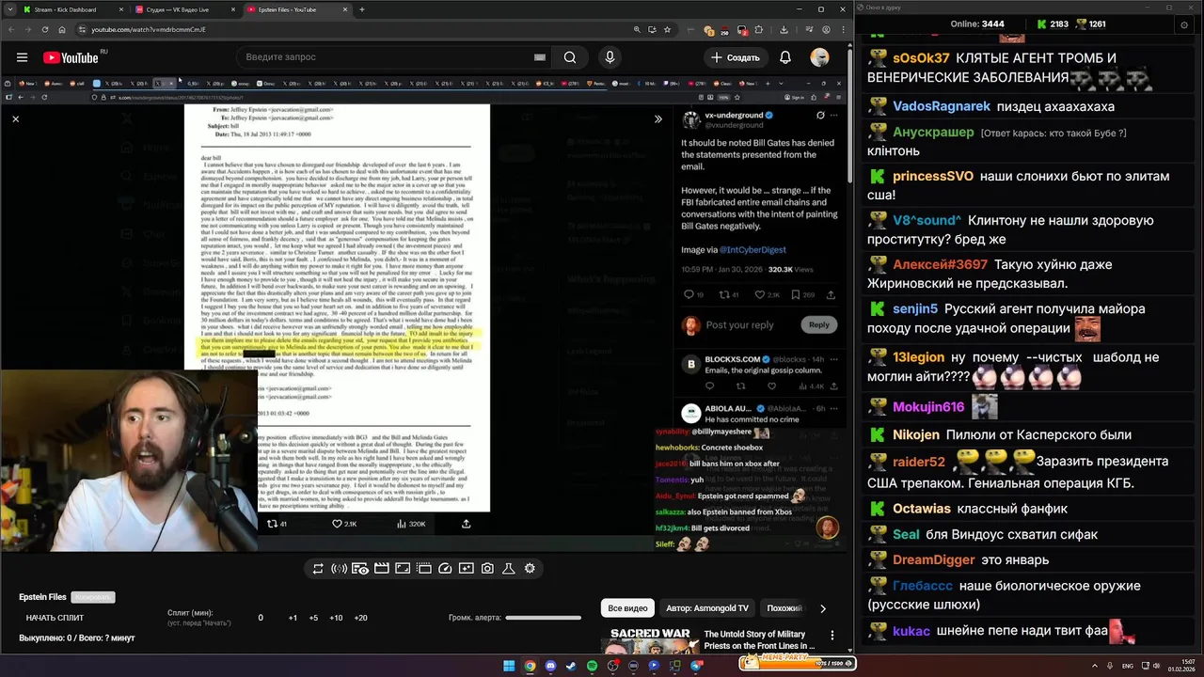The width and height of the screenshot is (1204, 677).
Task: Go to the YouTube home logo
Action: [71, 57]
